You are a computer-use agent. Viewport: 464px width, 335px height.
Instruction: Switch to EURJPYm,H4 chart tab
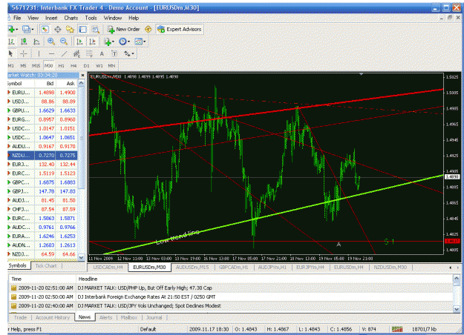click(x=310, y=268)
